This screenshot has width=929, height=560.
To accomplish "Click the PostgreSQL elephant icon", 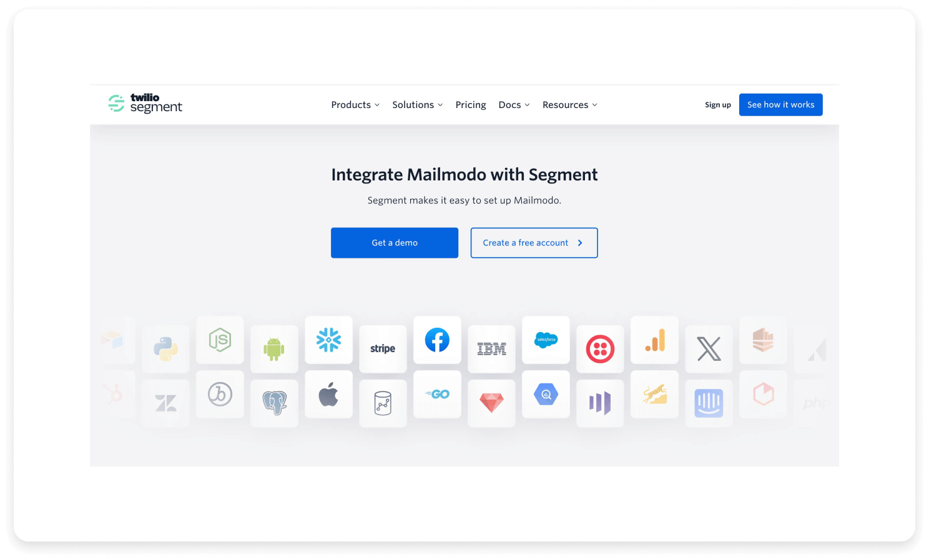I will pyautogui.click(x=274, y=403).
